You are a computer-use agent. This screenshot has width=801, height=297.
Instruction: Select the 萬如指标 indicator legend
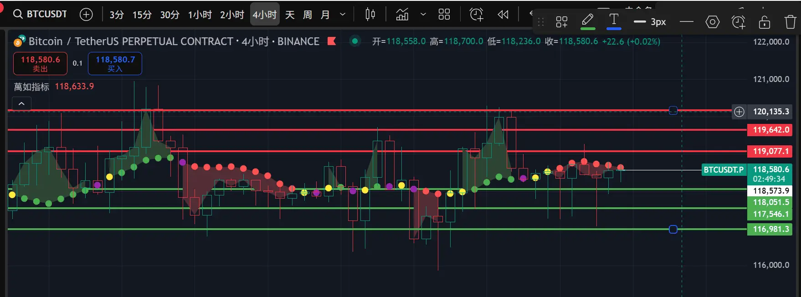(31, 87)
